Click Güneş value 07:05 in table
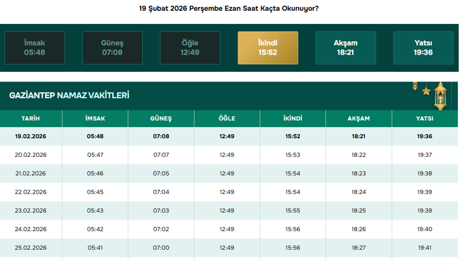The image size is (462, 260). (161, 173)
